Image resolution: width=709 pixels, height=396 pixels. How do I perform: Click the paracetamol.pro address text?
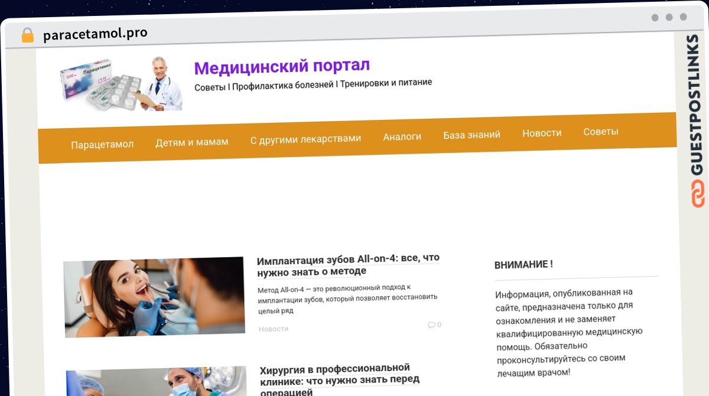95,34
